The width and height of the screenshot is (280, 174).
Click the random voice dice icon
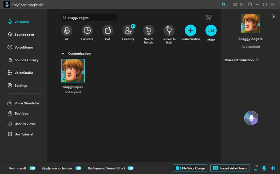pos(208,17)
